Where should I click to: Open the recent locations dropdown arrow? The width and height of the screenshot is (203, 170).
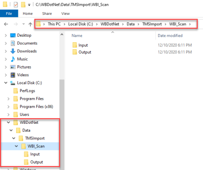coord(24,24)
